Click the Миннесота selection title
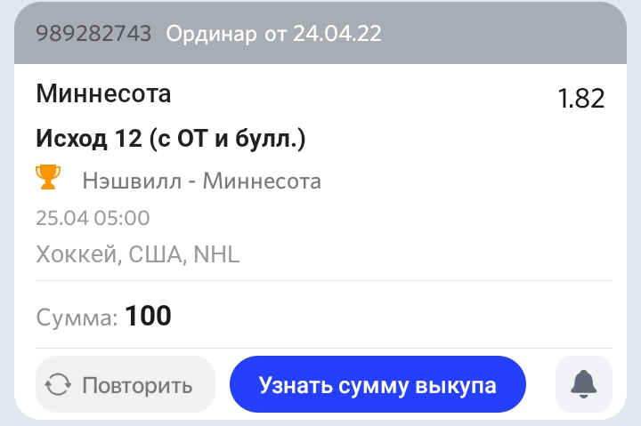Image resolution: width=641 pixels, height=426 pixels. coord(103,92)
